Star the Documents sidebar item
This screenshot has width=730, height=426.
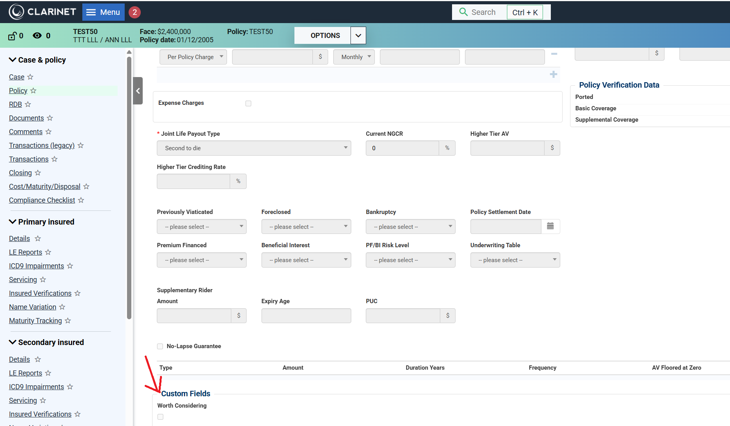tap(50, 118)
